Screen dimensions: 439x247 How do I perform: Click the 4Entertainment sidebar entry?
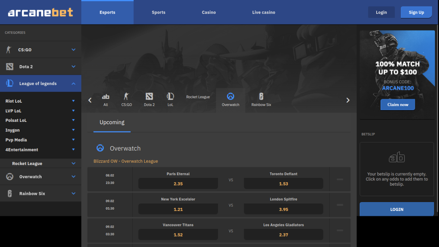[x=22, y=150]
